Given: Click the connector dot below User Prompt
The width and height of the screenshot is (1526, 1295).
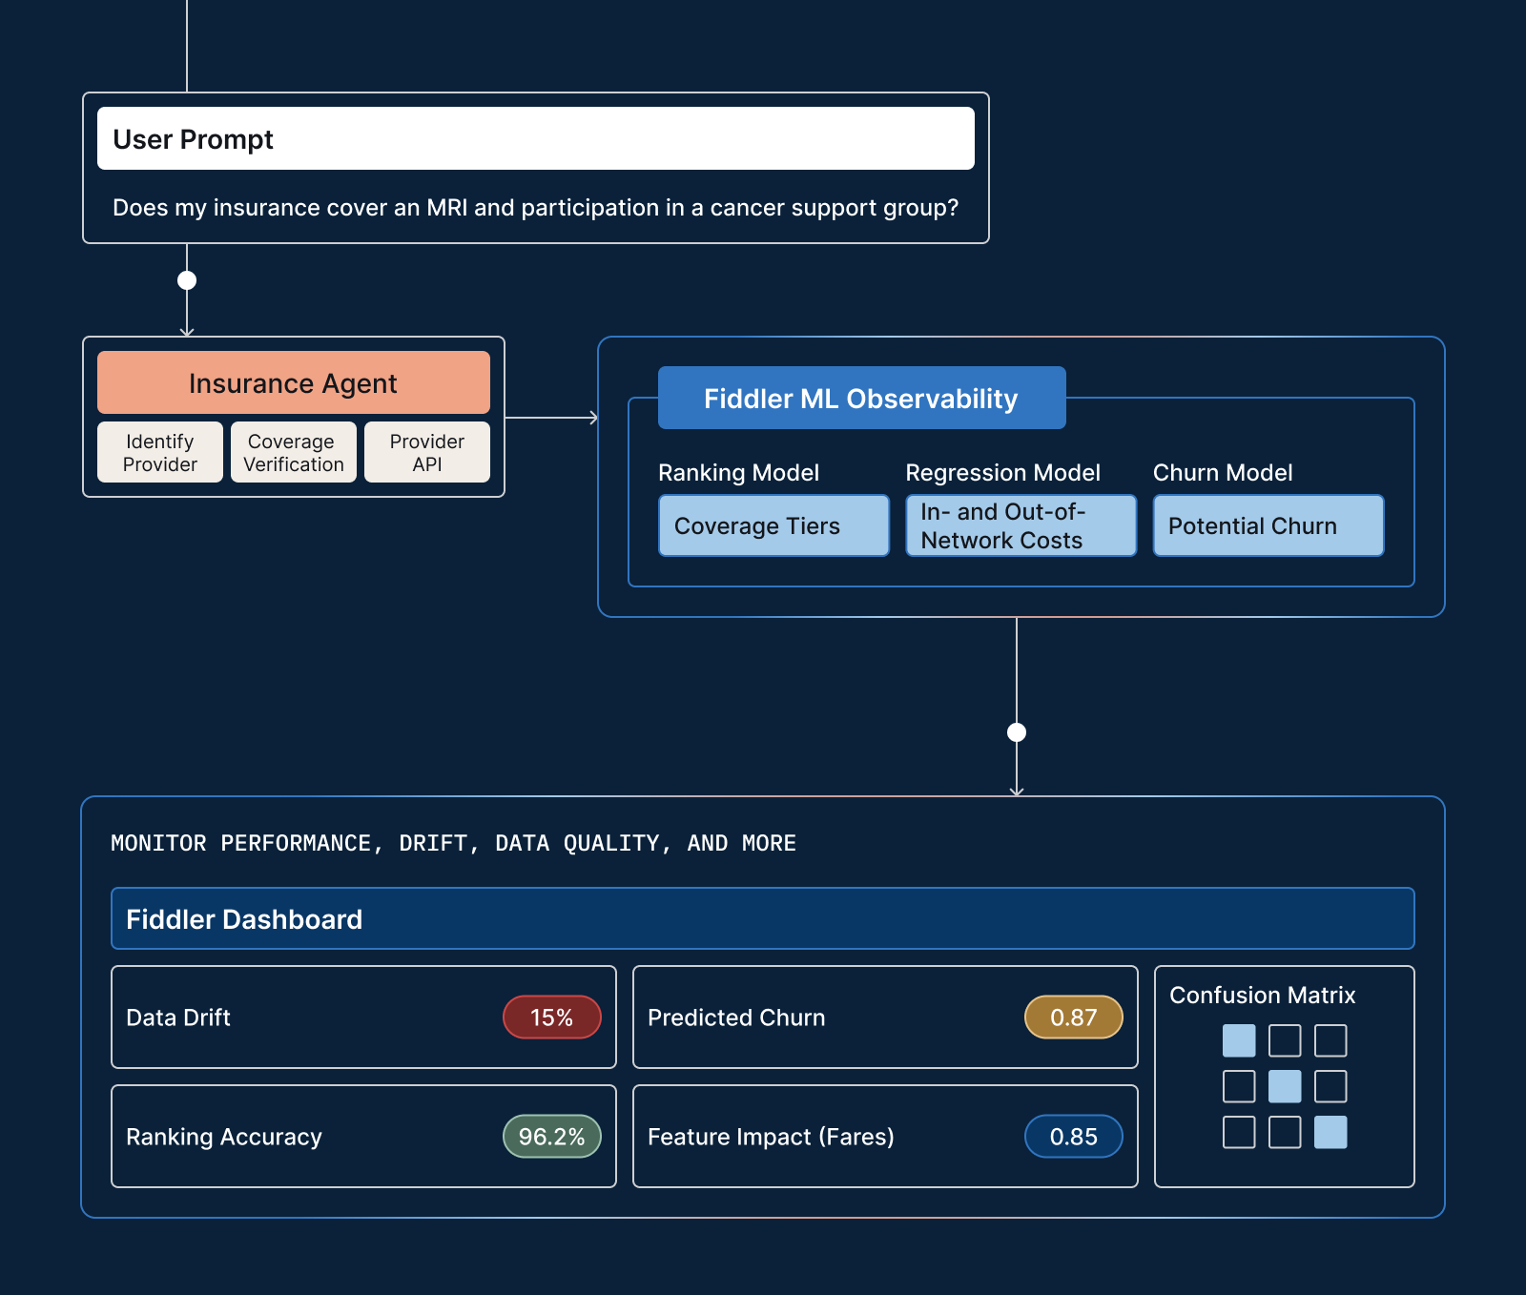Looking at the screenshot, I should tap(187, 280).
